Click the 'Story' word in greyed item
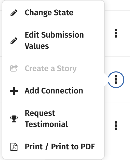This screenshot has width=132, height=160. tap(67, 69)
